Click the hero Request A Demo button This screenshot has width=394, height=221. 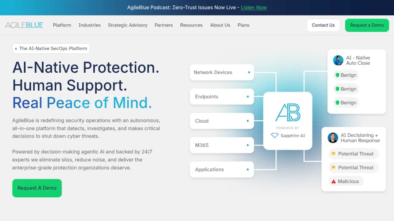click(37, 188)
